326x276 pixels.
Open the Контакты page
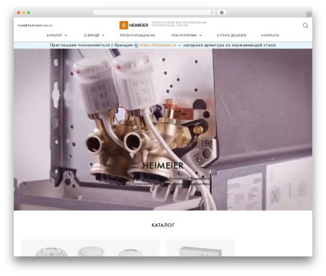click(270, 35)
